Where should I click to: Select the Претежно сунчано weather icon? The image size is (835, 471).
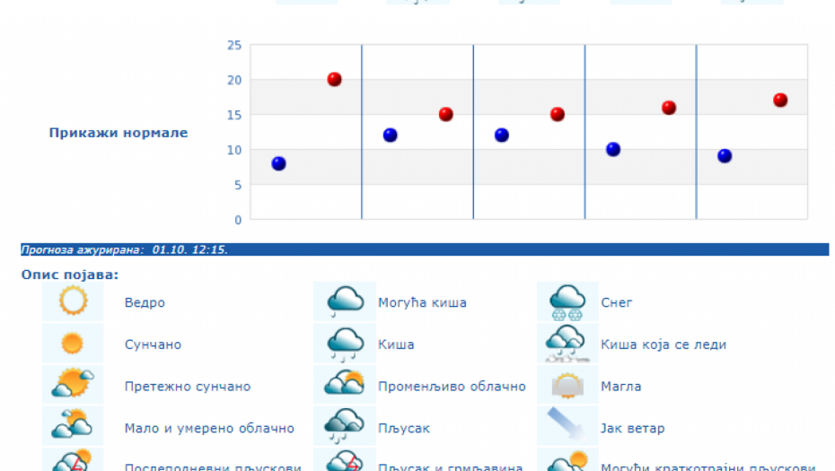point(73,385)
